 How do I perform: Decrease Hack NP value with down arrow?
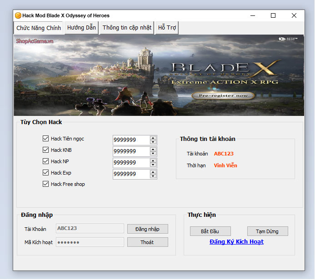153,165
